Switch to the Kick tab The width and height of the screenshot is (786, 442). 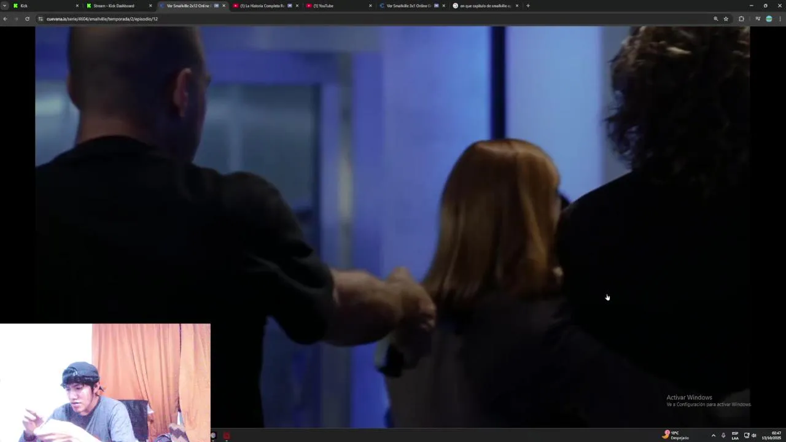(x=46, y=6)
